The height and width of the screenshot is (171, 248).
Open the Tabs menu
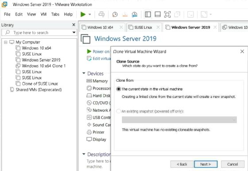click(x=55, y=14)
